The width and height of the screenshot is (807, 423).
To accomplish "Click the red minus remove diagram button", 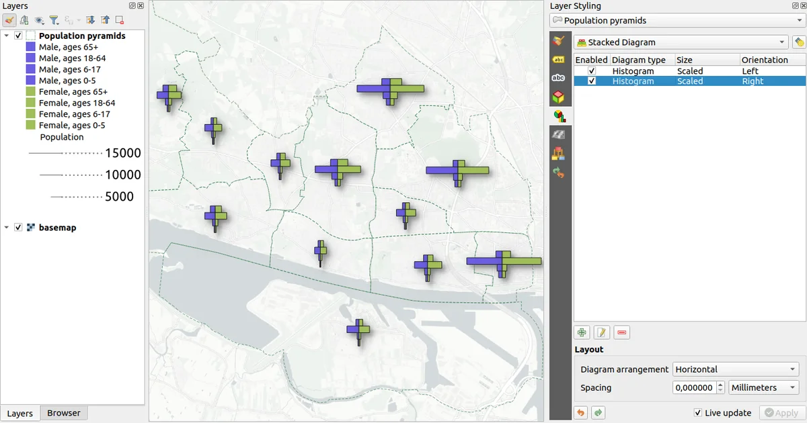I will tap(621, 332).
